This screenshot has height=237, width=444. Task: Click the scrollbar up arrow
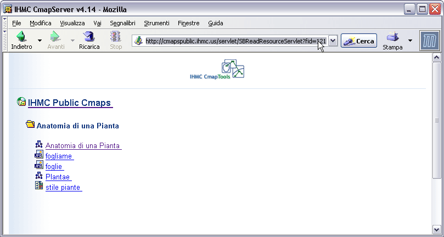(x=436, y=58)
